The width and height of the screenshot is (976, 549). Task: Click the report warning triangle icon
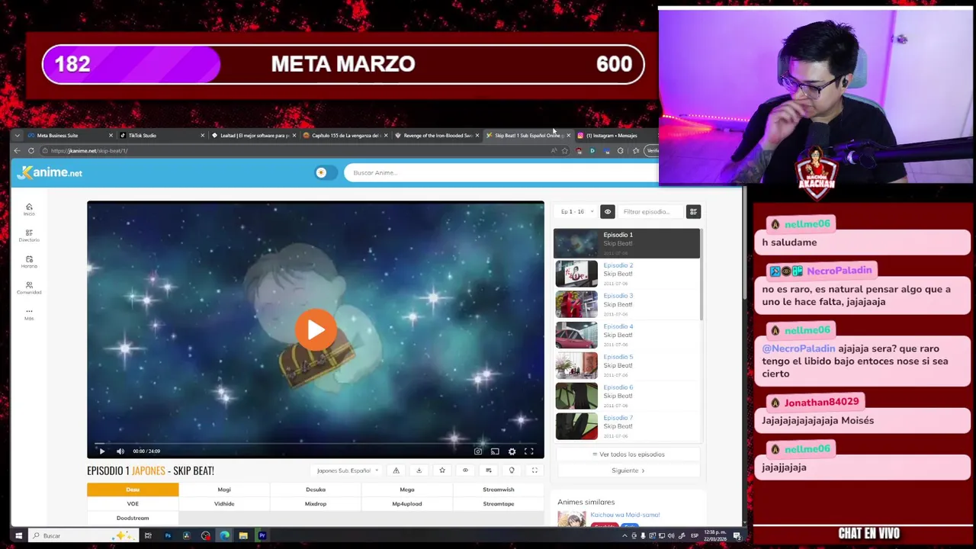click(x=396, y=470)
